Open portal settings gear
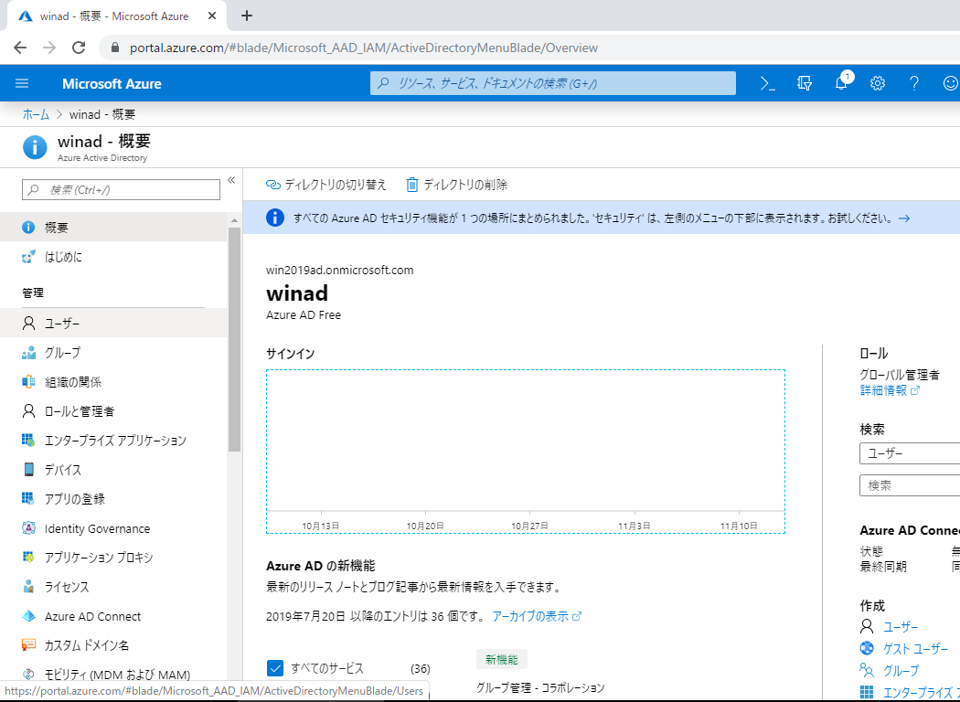The image size is (960, 702). click(878, 83)
